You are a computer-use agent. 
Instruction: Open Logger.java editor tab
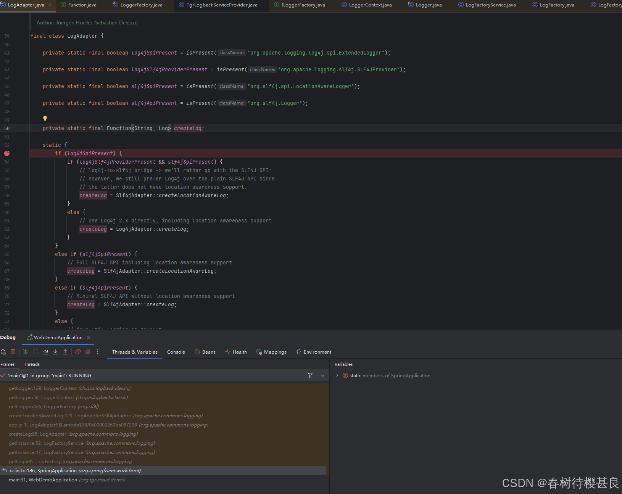pyautogui.click(x=425, y=5)
